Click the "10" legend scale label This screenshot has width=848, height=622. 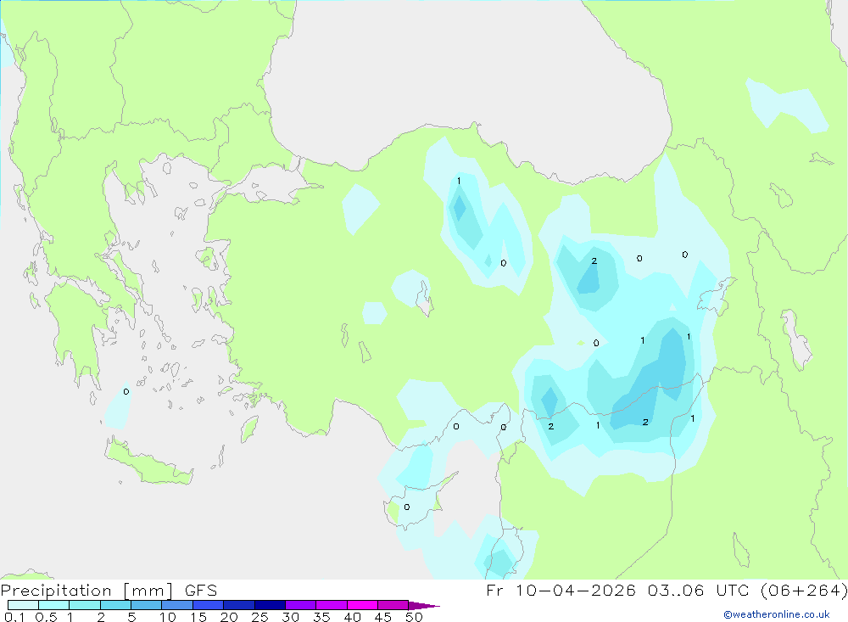coord(168,617)
